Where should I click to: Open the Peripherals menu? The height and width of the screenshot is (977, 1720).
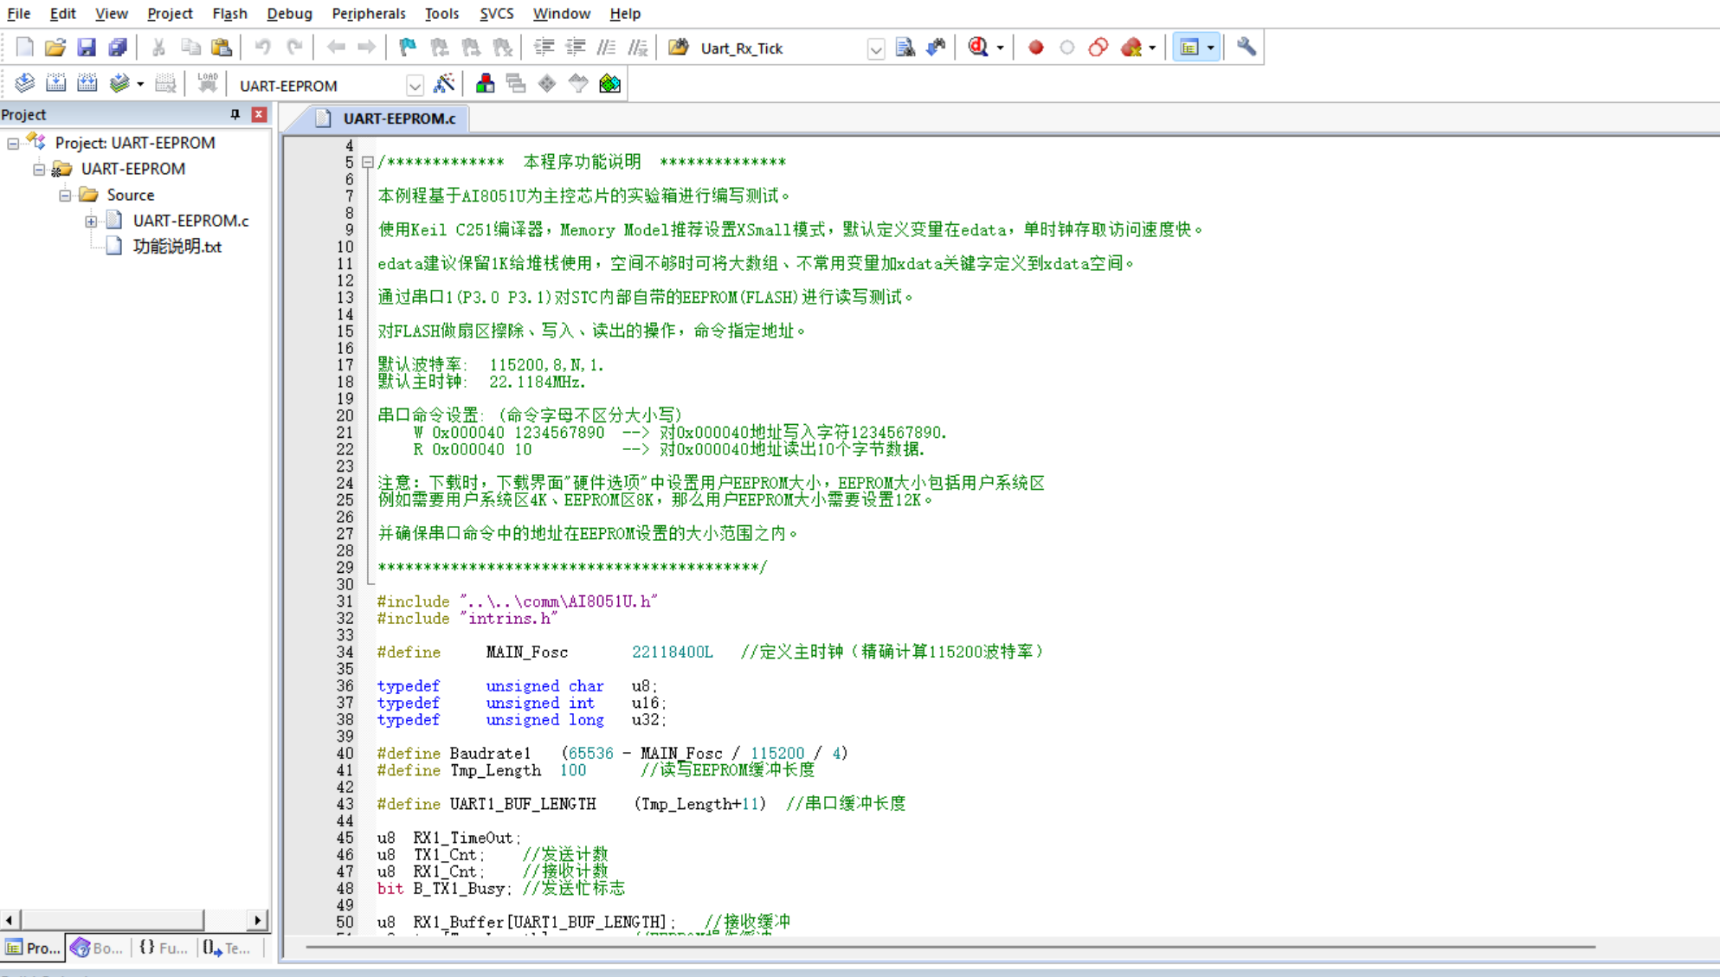tap(368, 13)
